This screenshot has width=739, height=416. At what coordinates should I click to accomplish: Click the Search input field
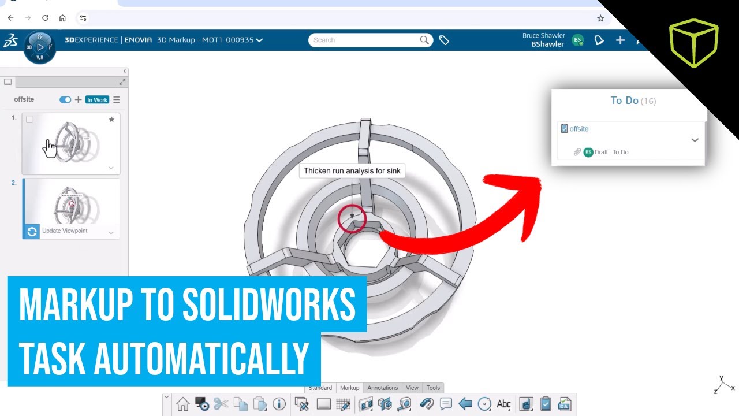[364, 40]
